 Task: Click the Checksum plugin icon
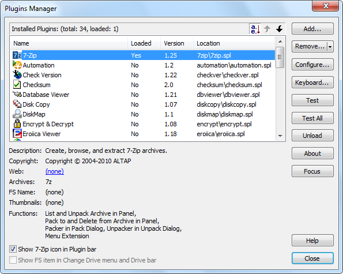point(17,85)
